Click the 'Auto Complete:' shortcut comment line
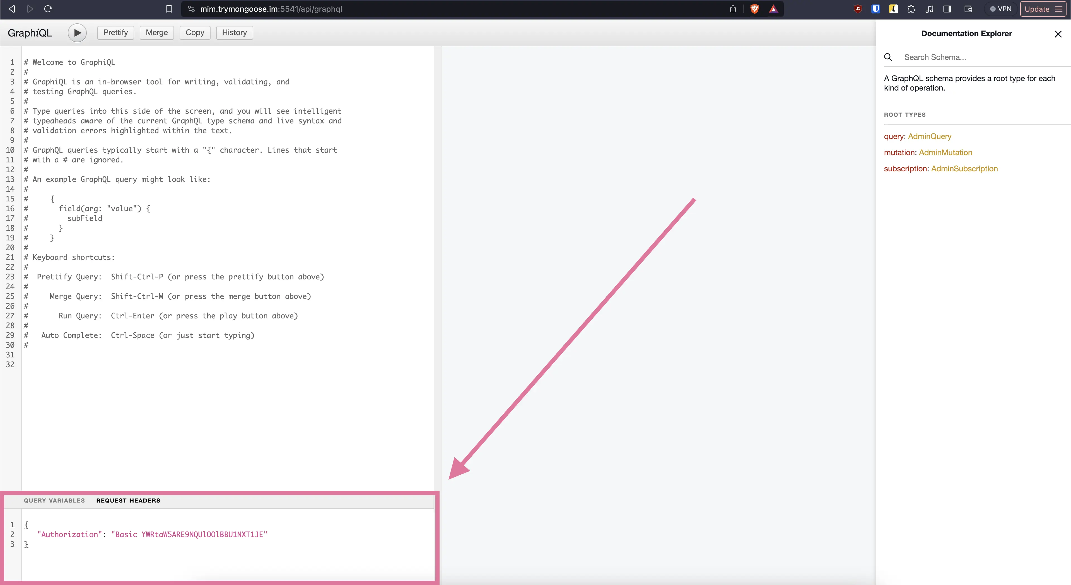1071x585 pixels. (139, 335)
